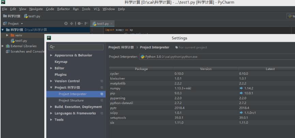Screen dimensions: 295x138
Task: Click the per-project icon beside 'Project: 科学计算' setting
Action: 102,87
